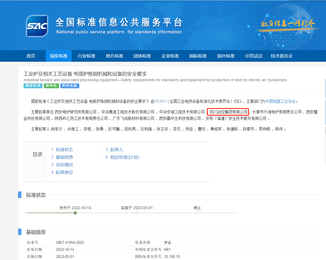Viewport: 326px width, 260px height.
Task: Open the 首页 navigation tab
Action: coord(31,56)
